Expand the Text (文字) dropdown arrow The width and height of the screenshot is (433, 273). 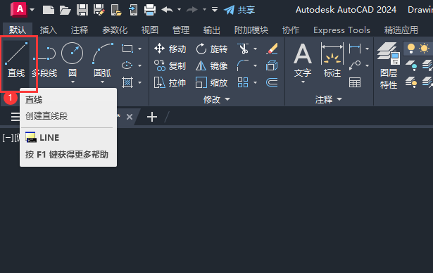click(303, 82)
